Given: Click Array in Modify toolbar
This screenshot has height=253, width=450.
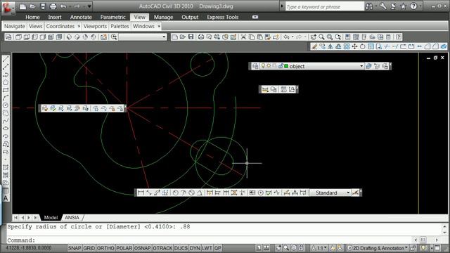Looking at the screenshot, I should tap(347, 46).
